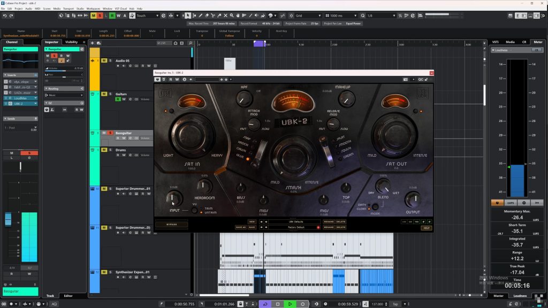548x308 pixels.
Task: Mute the Guitars track
Action: (x=104, y=94)
